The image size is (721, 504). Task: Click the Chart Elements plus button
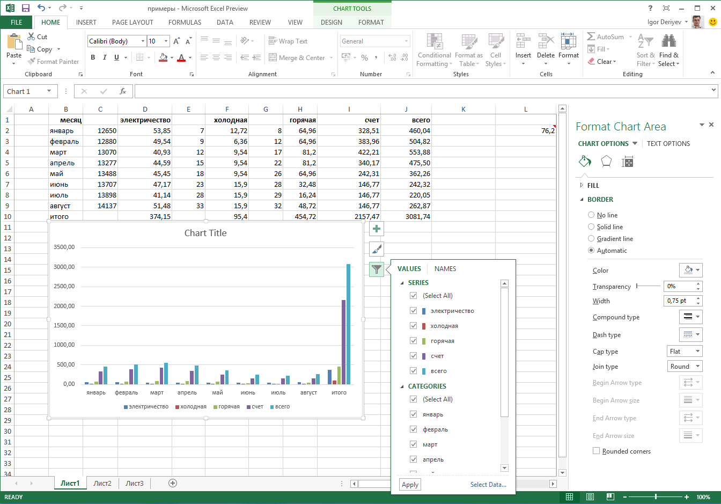click(377, 229)
